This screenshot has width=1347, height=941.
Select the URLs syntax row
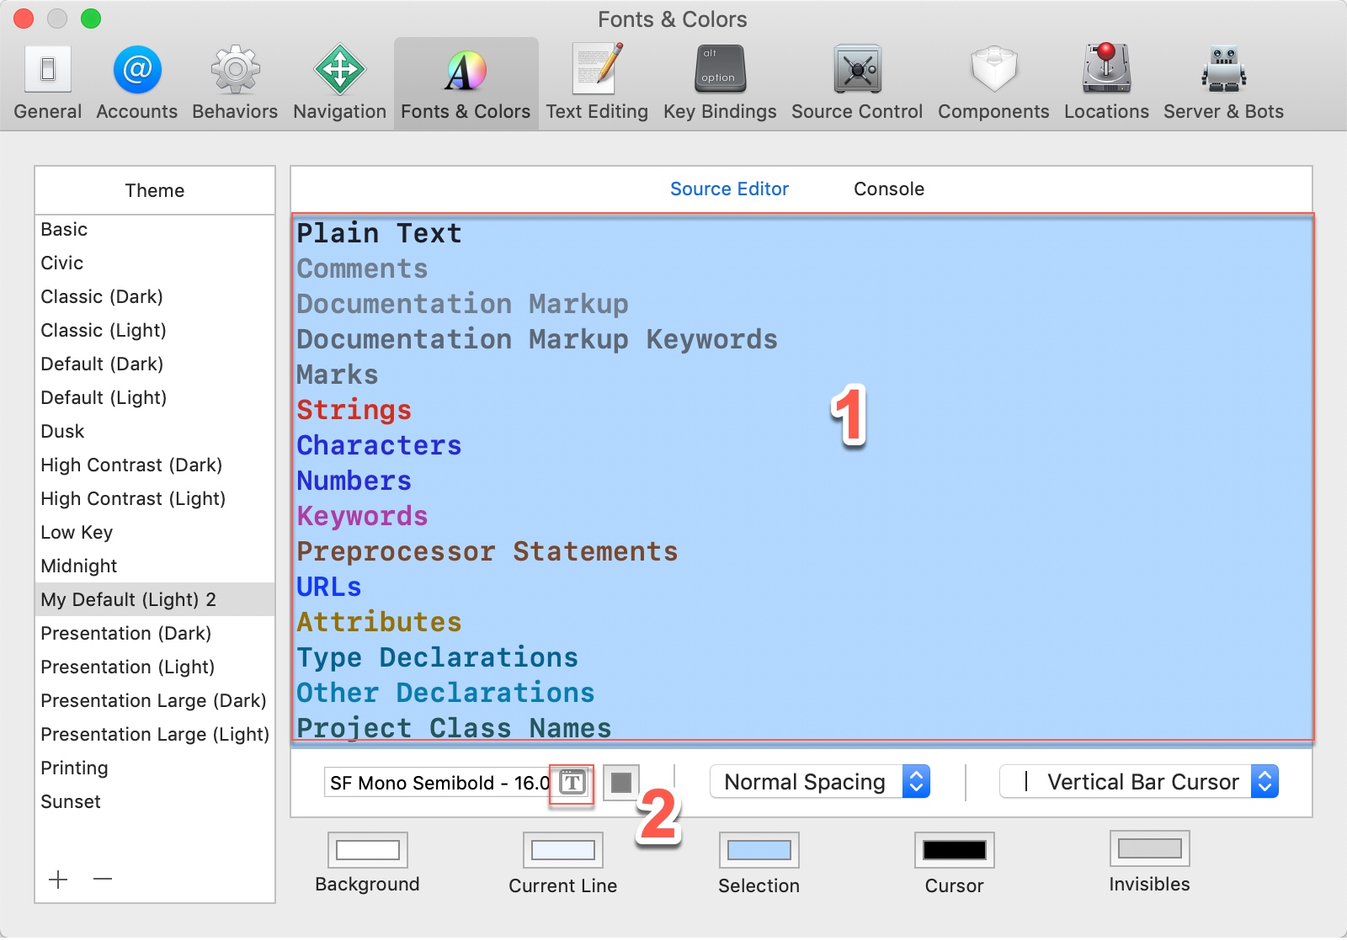click(x=802, y=587)
